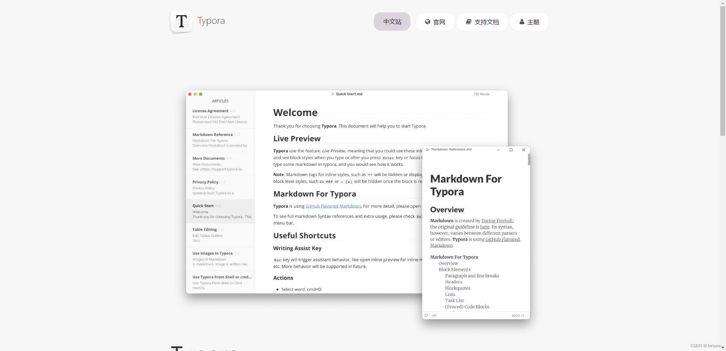Open the 'here' original guideline link
Image resolution: width=726 pixels, height=351 pixels.
click(485, 227)
